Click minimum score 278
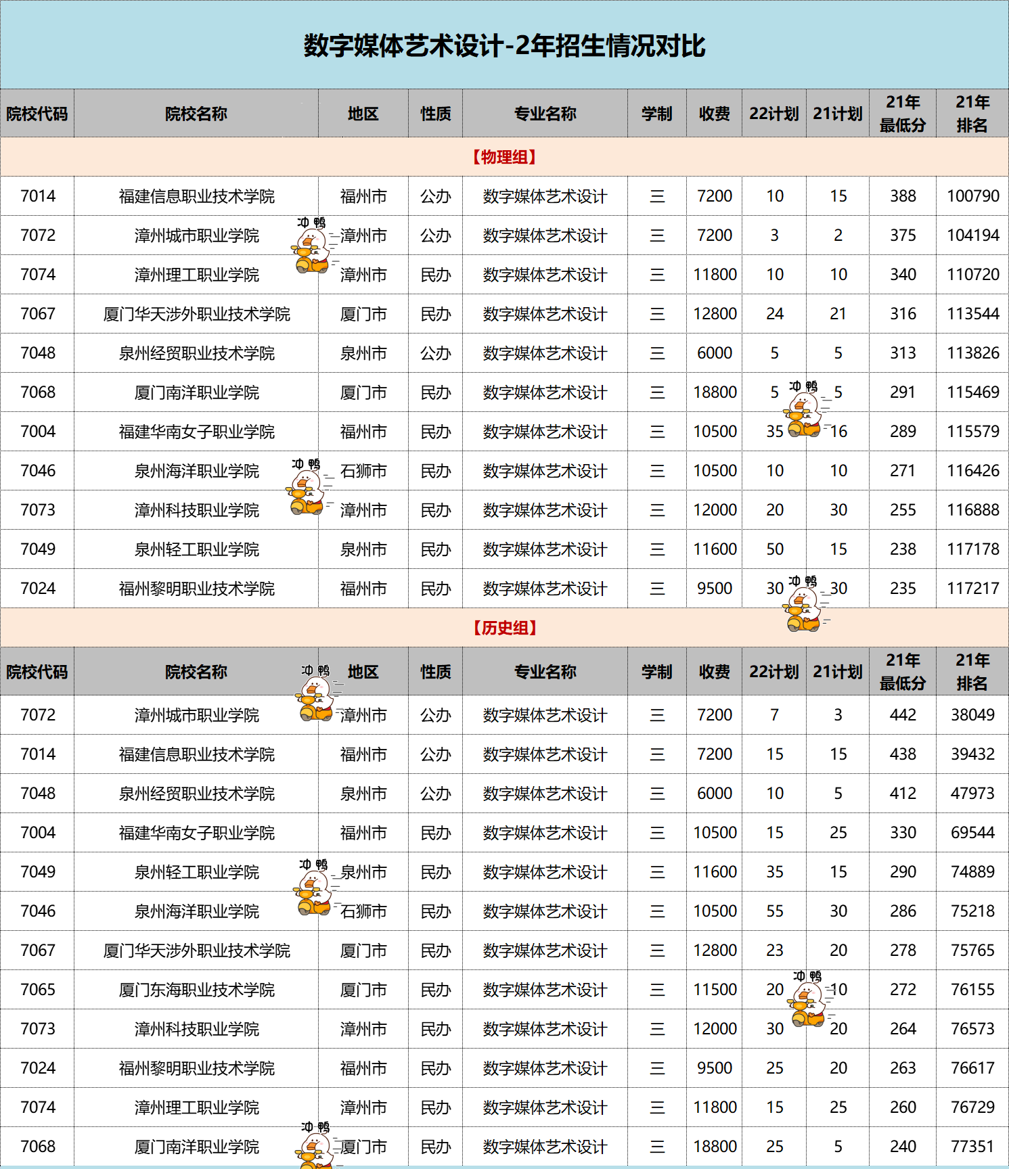The width and height of the screenshot is (1009, 1169). (x=903, y=950)
